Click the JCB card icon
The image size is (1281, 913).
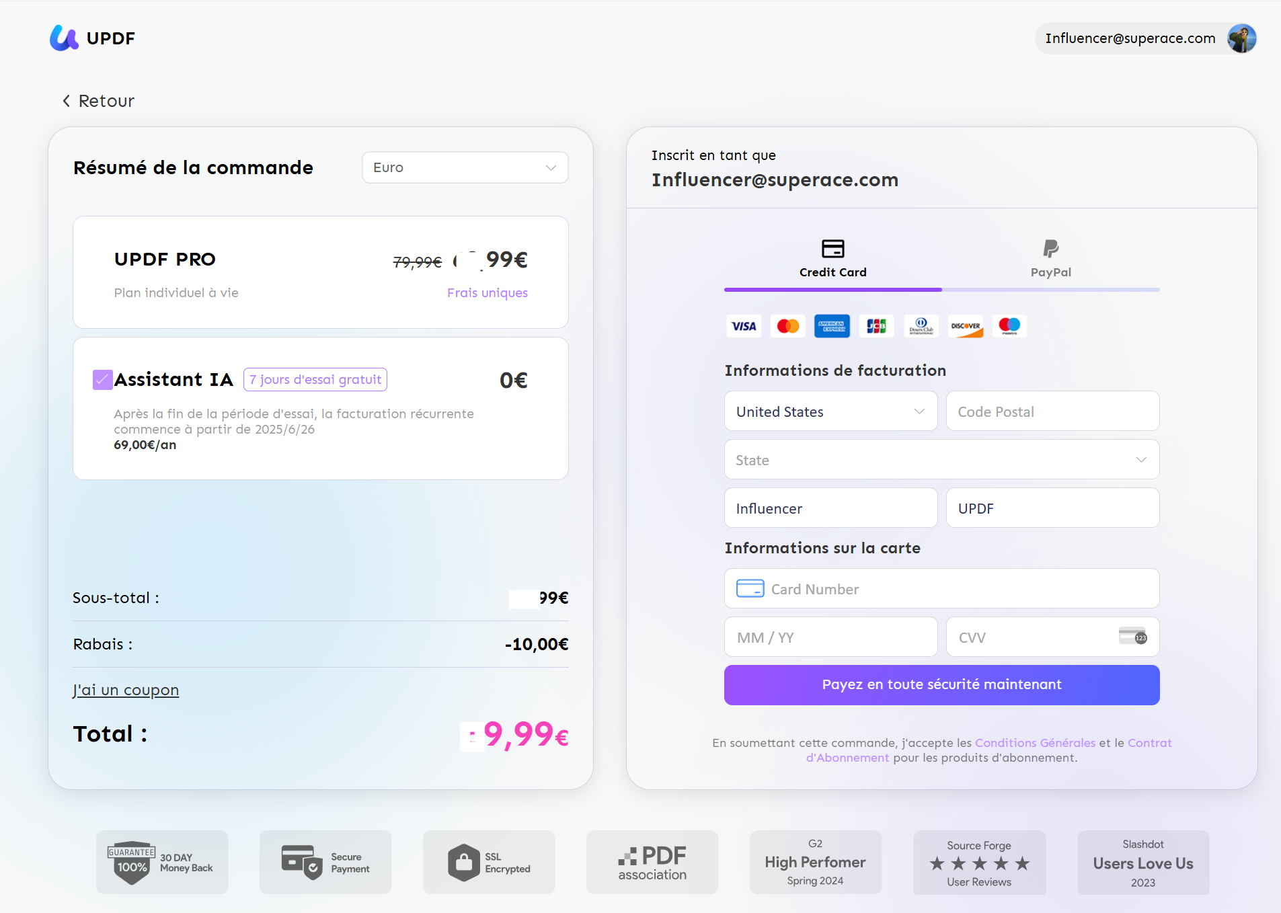click(876, 326)
